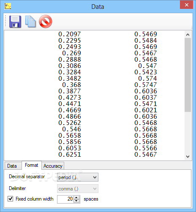The image size is (196, 212).
Task: Click the value 0.3482
Action: (70, 79)
